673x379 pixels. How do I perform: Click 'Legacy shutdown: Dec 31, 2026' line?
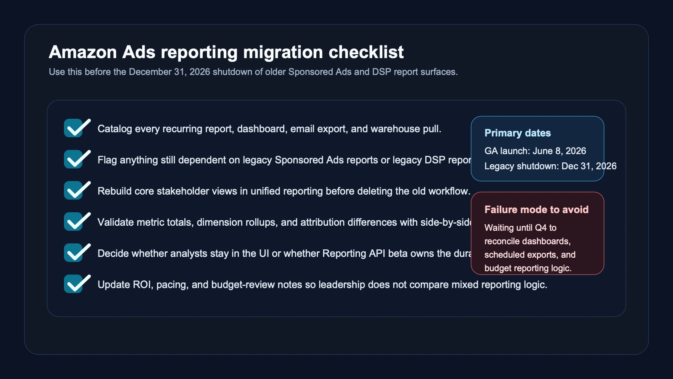point(551,166)
